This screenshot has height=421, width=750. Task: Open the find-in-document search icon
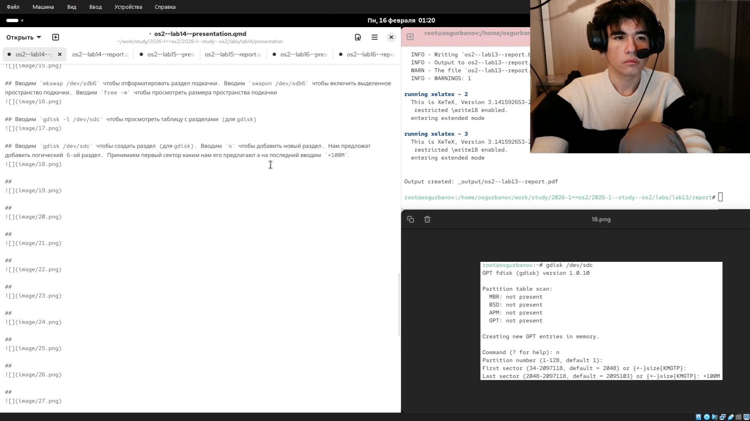point(358,37)
